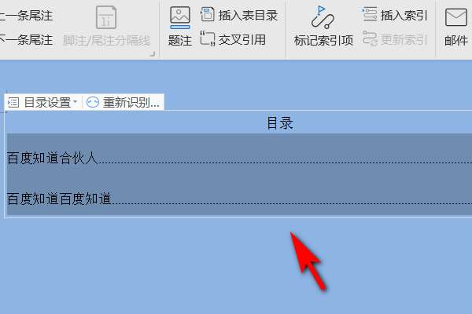
Task: Expand the 目录设置 dropdown arrow
Action: pyautogui.click(x=75, y=102)
